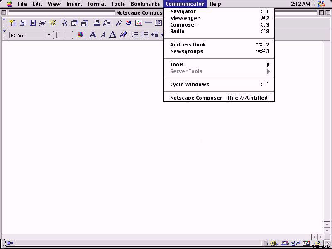
Task: Open Address Book from status bar icon
Action: tap(306, 244)
